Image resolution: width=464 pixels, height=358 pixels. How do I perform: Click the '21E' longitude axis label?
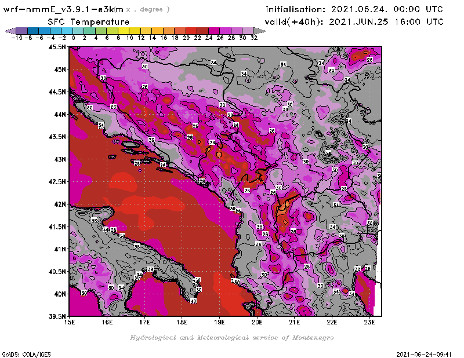tap(295, 322)
